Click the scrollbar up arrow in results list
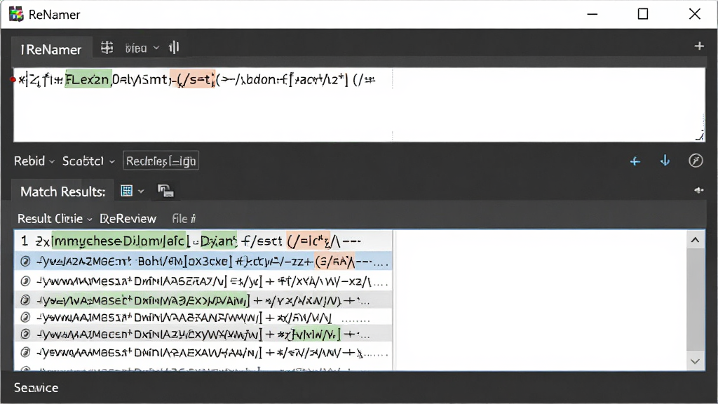 click(x=695, y=240)
